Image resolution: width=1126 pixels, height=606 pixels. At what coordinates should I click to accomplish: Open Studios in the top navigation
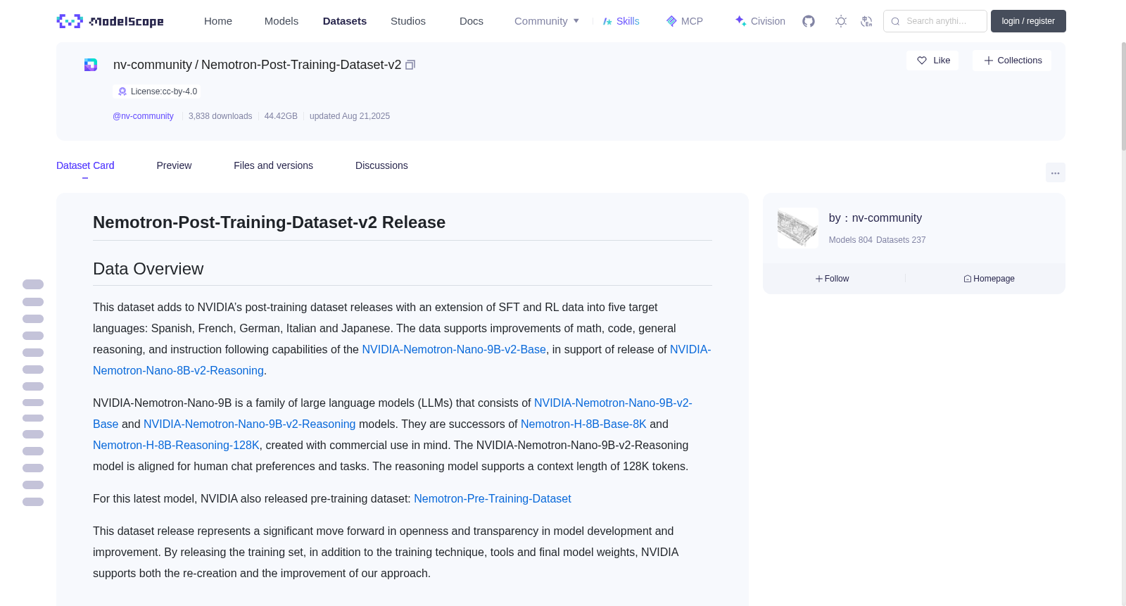coord(408,21)
